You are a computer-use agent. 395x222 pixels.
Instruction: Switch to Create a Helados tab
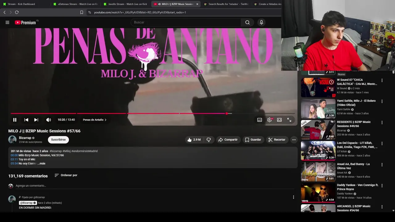tap(267, 4)
